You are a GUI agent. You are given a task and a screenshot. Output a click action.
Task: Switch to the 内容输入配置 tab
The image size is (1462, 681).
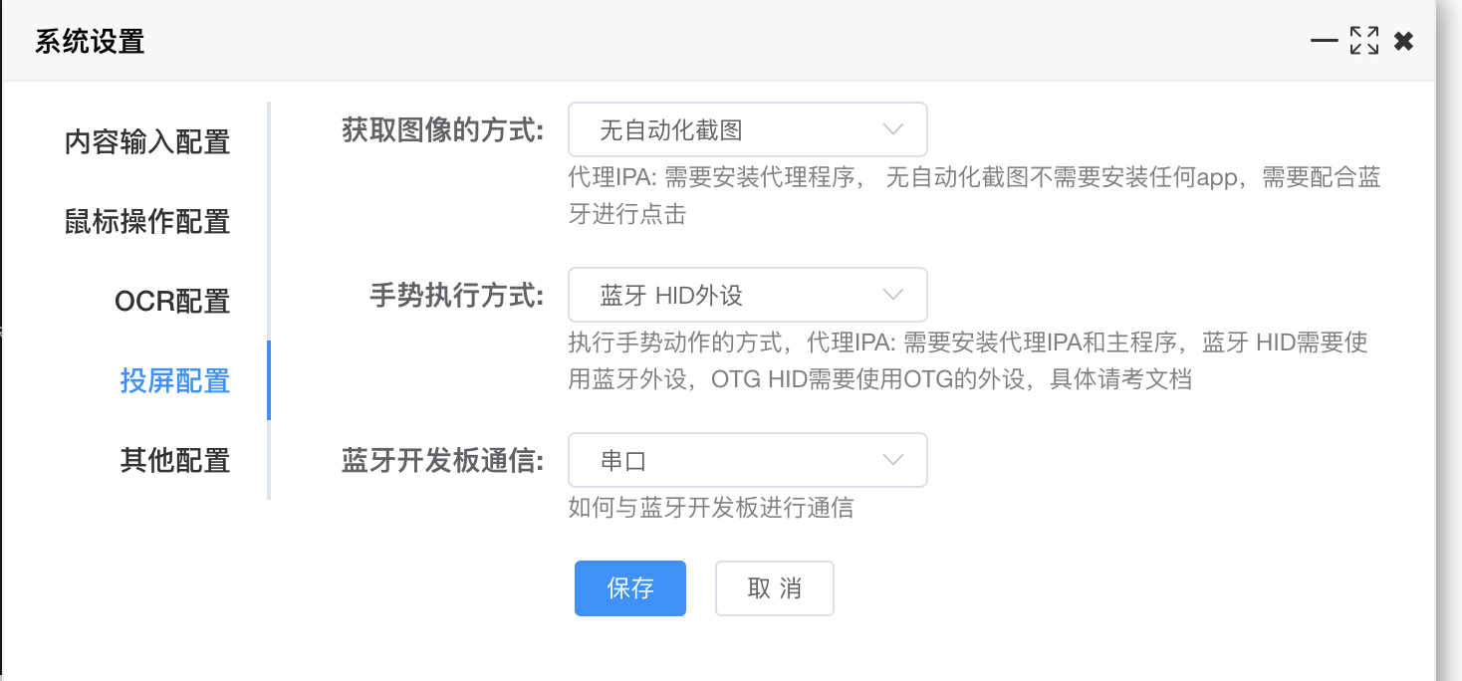click(x=147, y=141)
